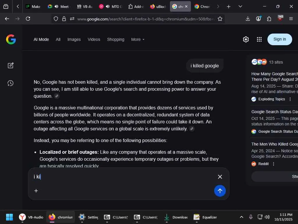298x224 pixels.
Task: Open Google quick settings gear
Action: point(246,39)
